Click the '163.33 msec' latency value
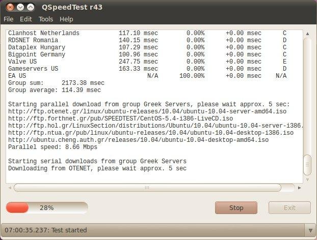The image size is (317, 240). coord(138,69)
